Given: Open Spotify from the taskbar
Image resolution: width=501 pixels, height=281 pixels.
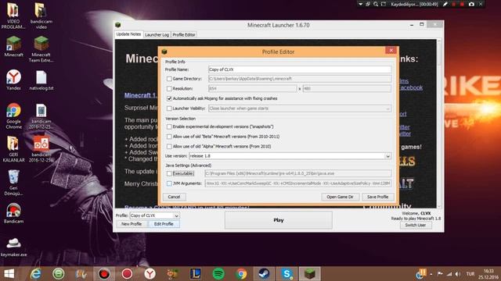Looking at the screenshot, I should pyautogui.click(x=218, y=274).
